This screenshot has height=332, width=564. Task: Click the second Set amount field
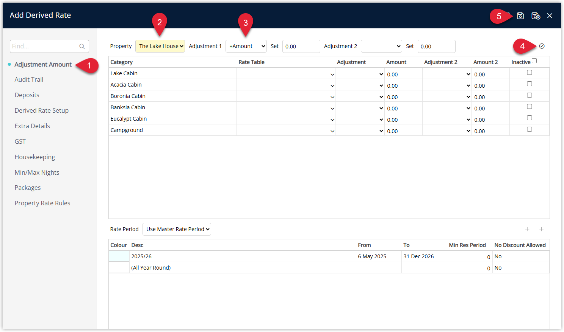click(x=437, y=46)
